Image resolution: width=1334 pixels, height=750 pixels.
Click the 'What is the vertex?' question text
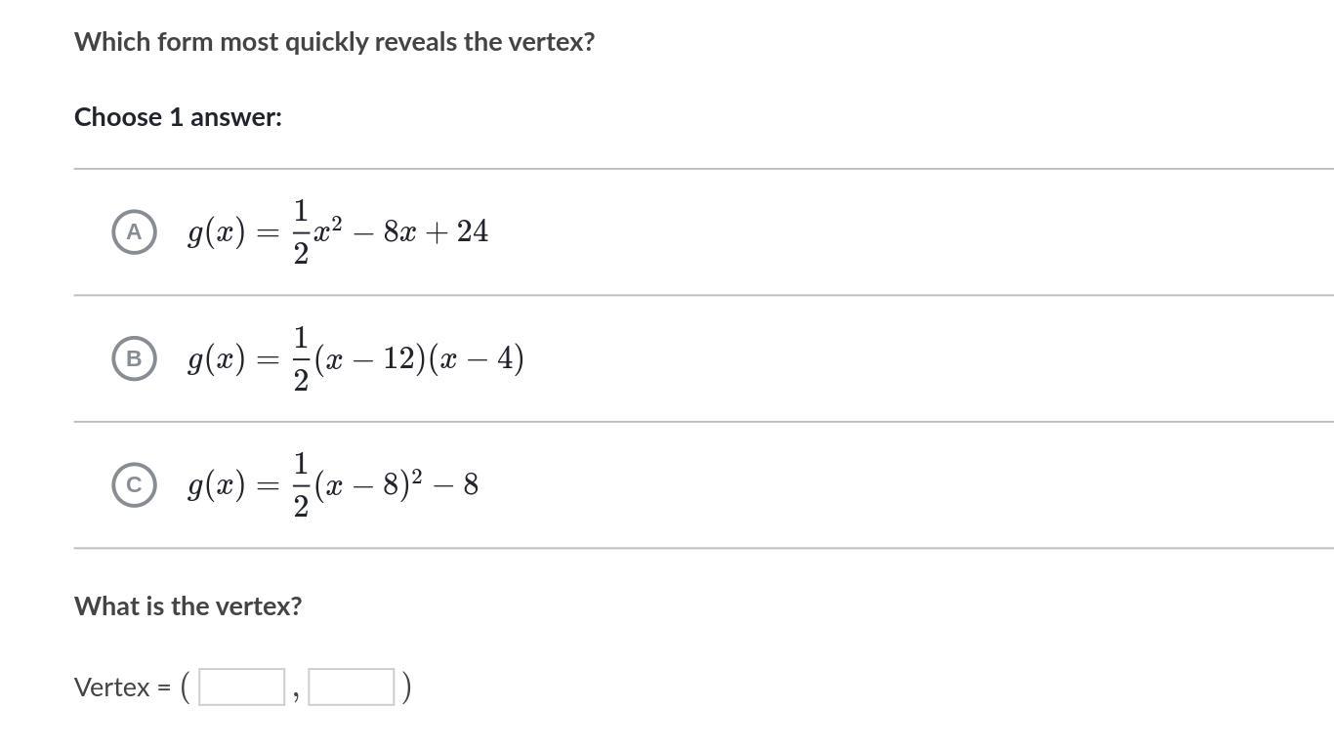pos(188,605)
